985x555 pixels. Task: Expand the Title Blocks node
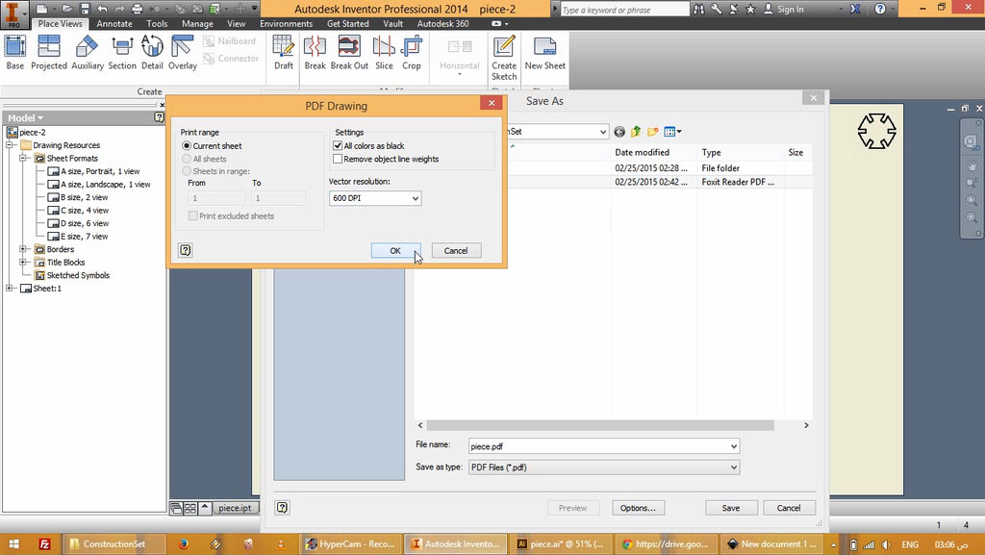pyautogui.click(x=23, y=263)
